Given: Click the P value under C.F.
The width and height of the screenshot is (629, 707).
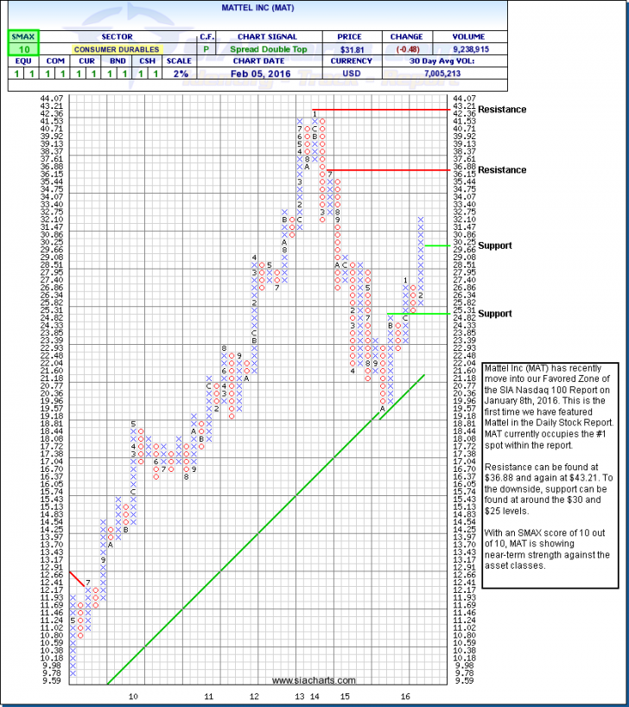Looking at the screenshot, I should [x=207, y=50].
